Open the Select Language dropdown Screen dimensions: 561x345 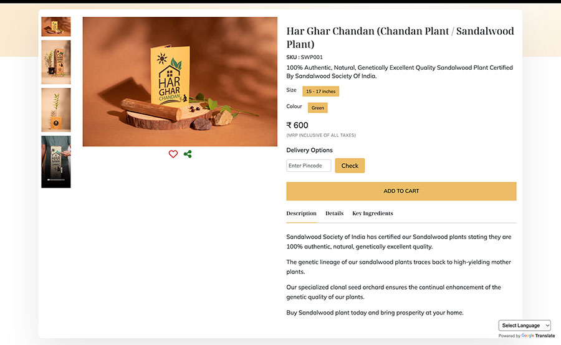coord(524,325)
